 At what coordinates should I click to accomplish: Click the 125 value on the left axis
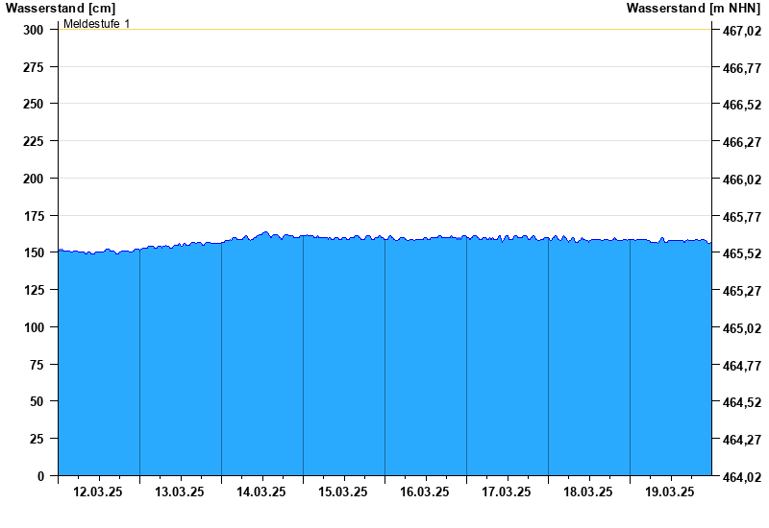tap(34, 290)
